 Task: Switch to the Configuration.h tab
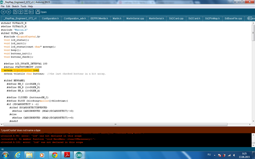50,18
